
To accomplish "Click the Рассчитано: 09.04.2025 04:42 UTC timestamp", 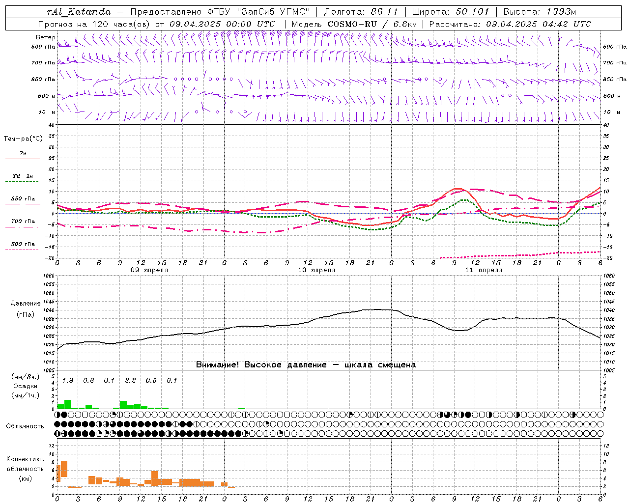I will [510, 24].
